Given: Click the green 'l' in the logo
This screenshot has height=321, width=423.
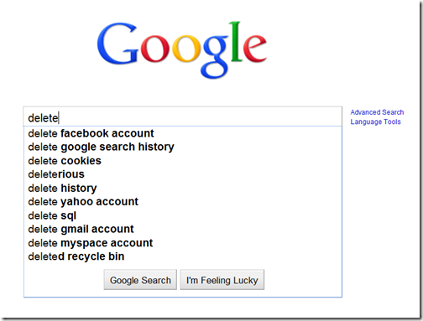Looking at the screenshot, I should pos(237,41).
